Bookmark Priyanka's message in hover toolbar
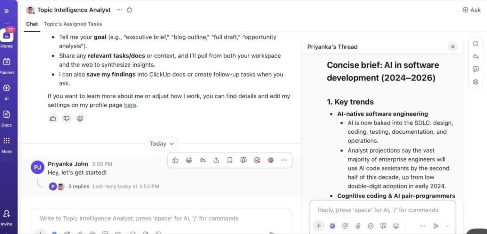487x234 pixels. point(230,160)
